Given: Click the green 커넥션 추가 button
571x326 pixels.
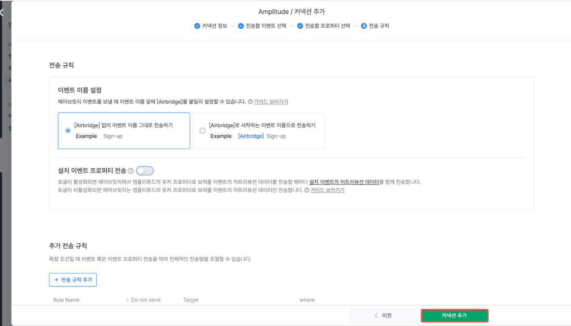Looking at the screenshot, I should 454,315.
